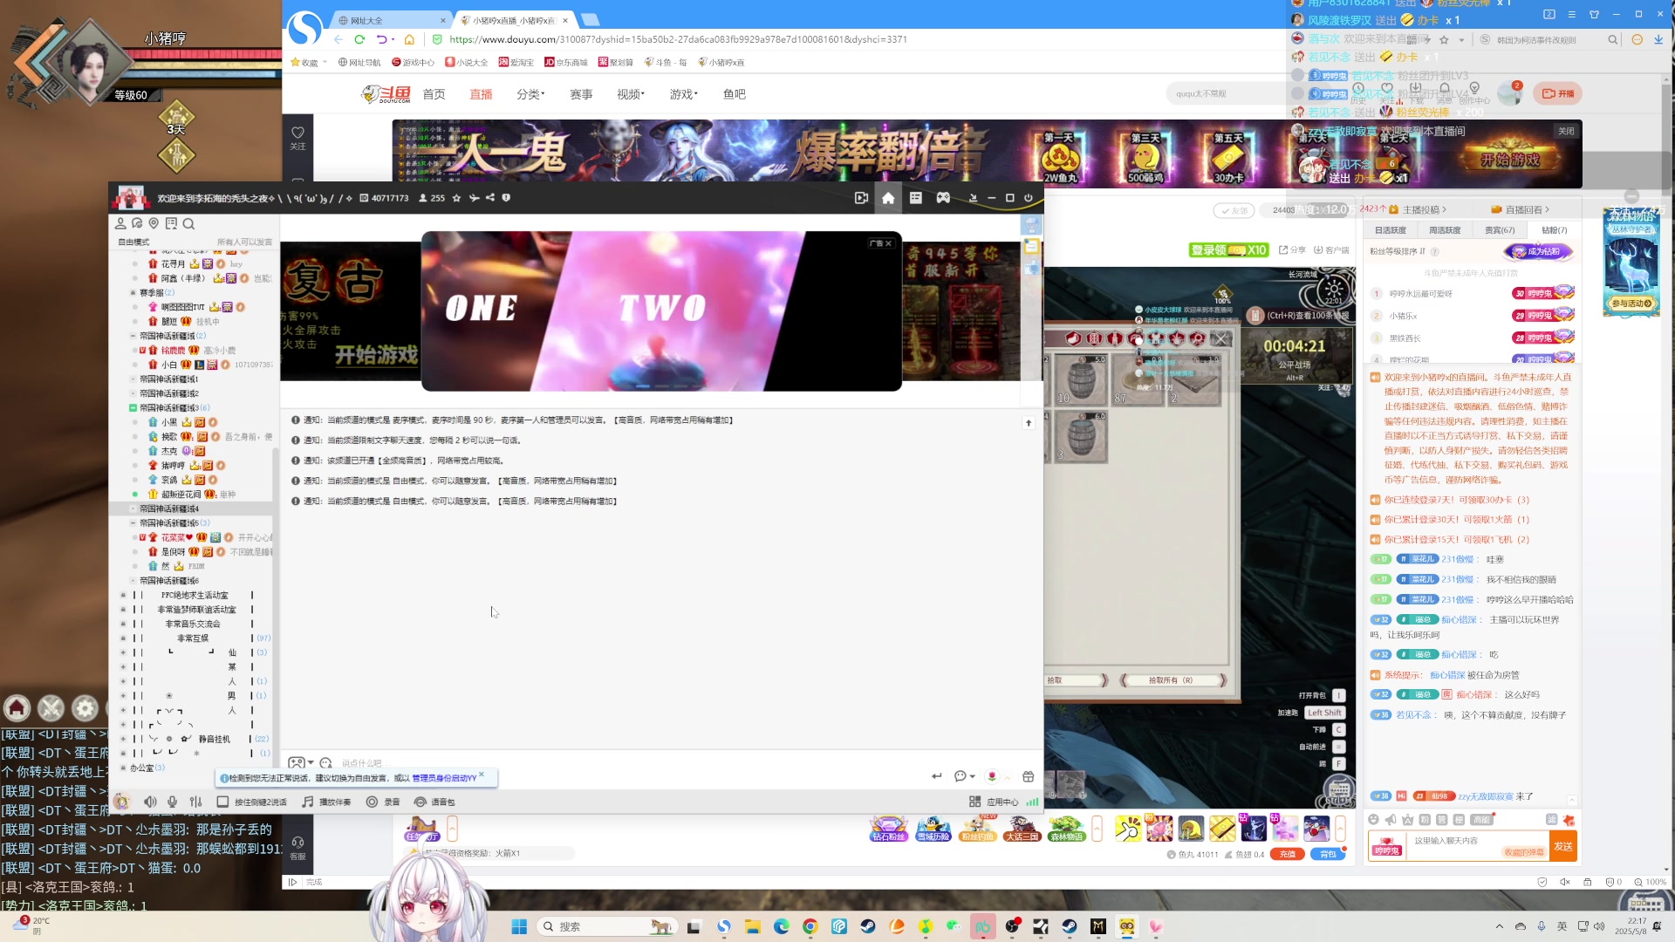Collapse the 帝国神话新疆域3 channel group
The height and width of the screenshot is (942, 1675).
click(x=133, y=407)
